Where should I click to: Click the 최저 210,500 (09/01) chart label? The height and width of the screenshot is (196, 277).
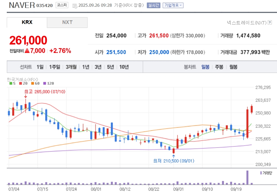click(174, 161)
